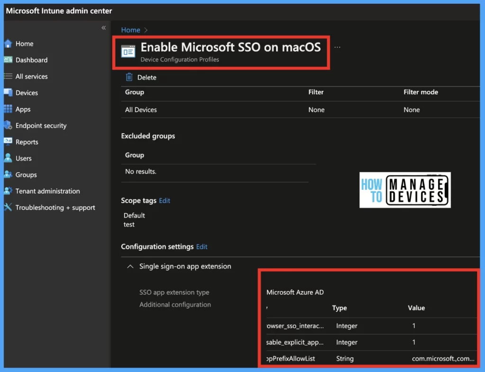Click the Type column header
This screenshot has width=485, height=372.
[339, 308]
